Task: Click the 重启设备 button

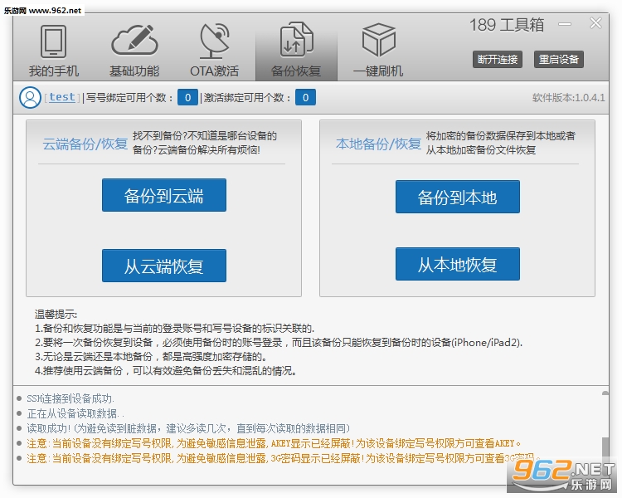Action: [558, 60]
